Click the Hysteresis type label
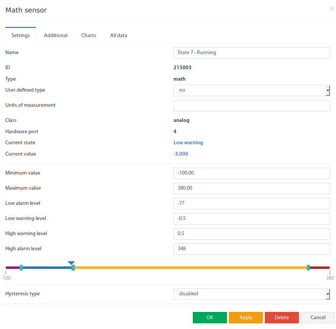Image resolution: width=336 pixels, height=329 pixels. pos(22,294)
